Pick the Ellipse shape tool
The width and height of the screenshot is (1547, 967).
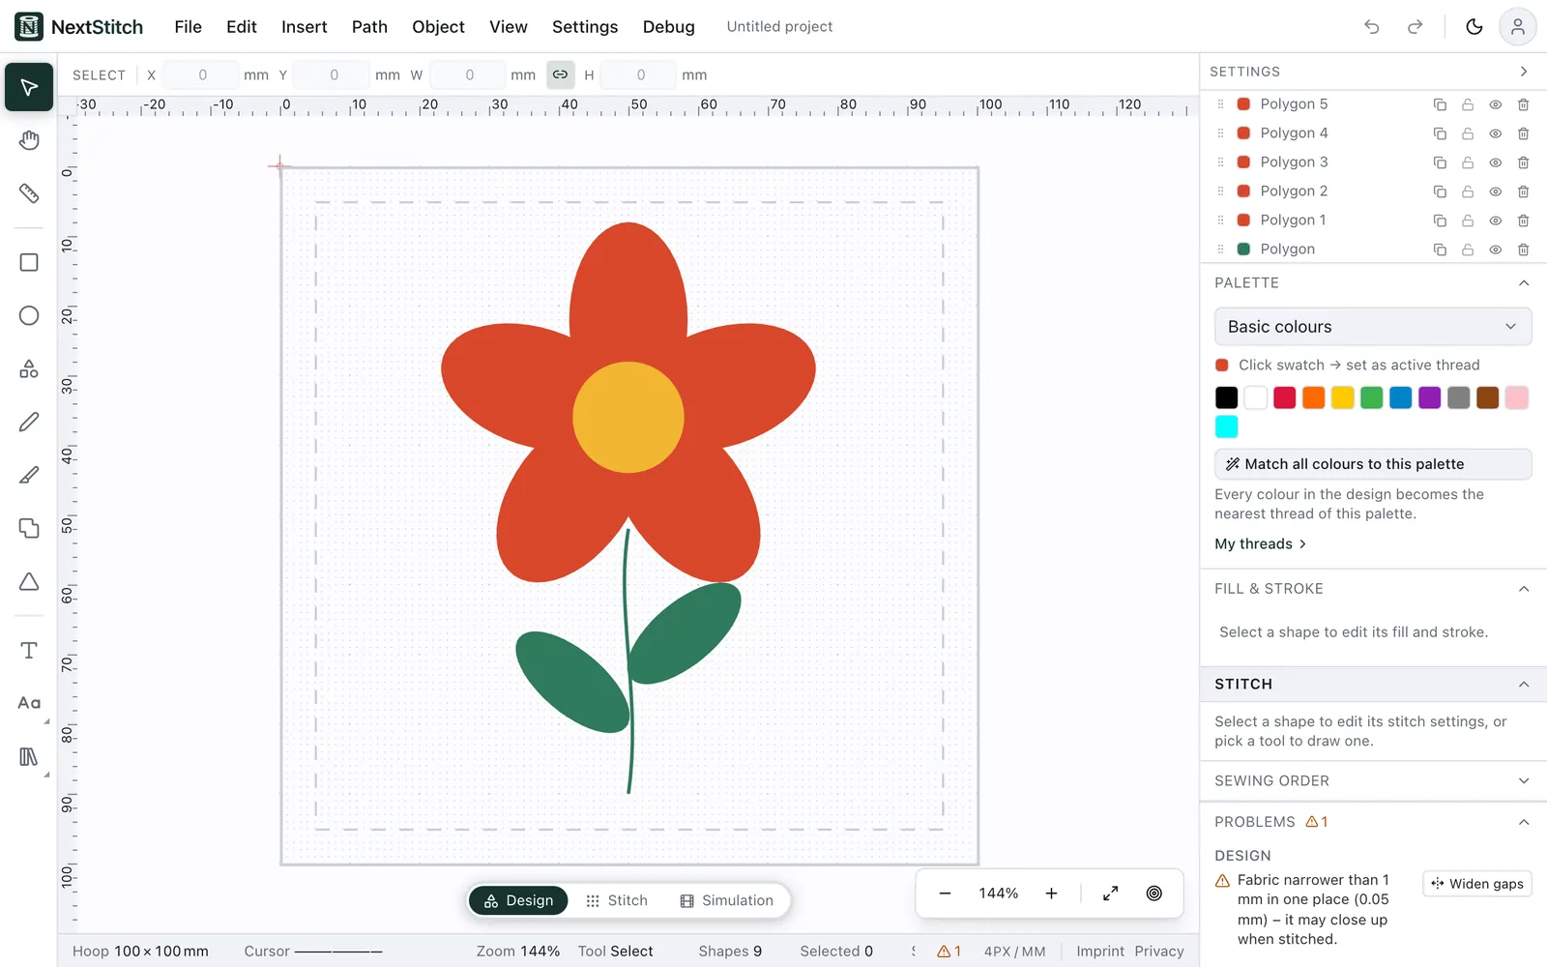tap(29, 316)
